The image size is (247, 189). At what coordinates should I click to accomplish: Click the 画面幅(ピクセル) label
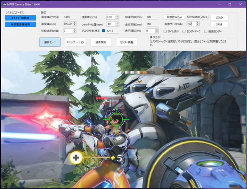pyautogui.click(x=50, y=17)
